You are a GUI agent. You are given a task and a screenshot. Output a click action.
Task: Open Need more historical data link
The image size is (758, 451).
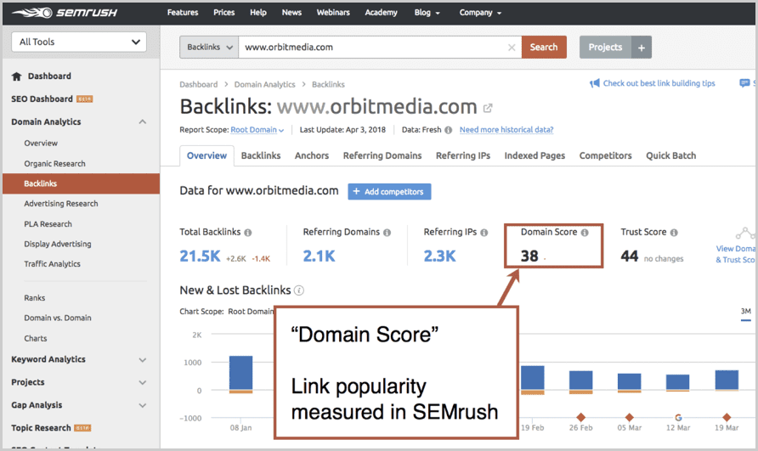click(x=506, y=130)
